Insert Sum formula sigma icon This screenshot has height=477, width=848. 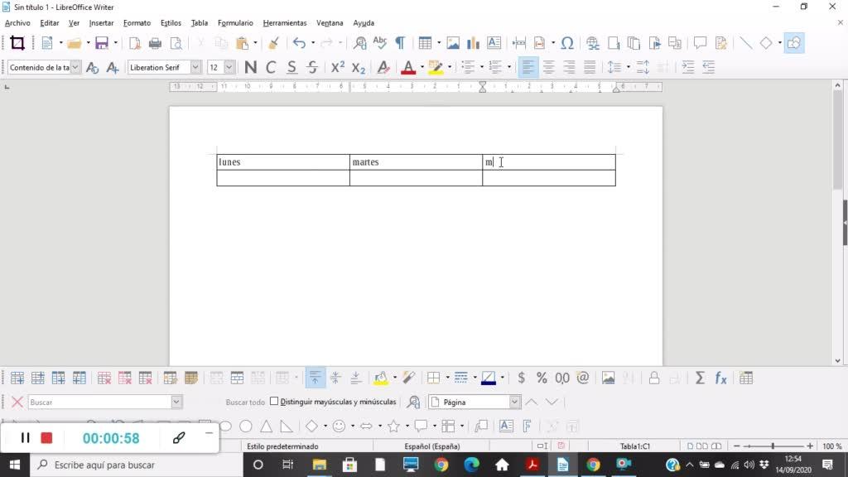(x=700, y=378)
